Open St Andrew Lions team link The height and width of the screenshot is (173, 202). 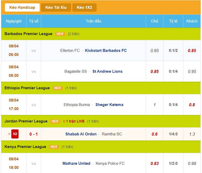pyautogui.click(x=107, y=71)
